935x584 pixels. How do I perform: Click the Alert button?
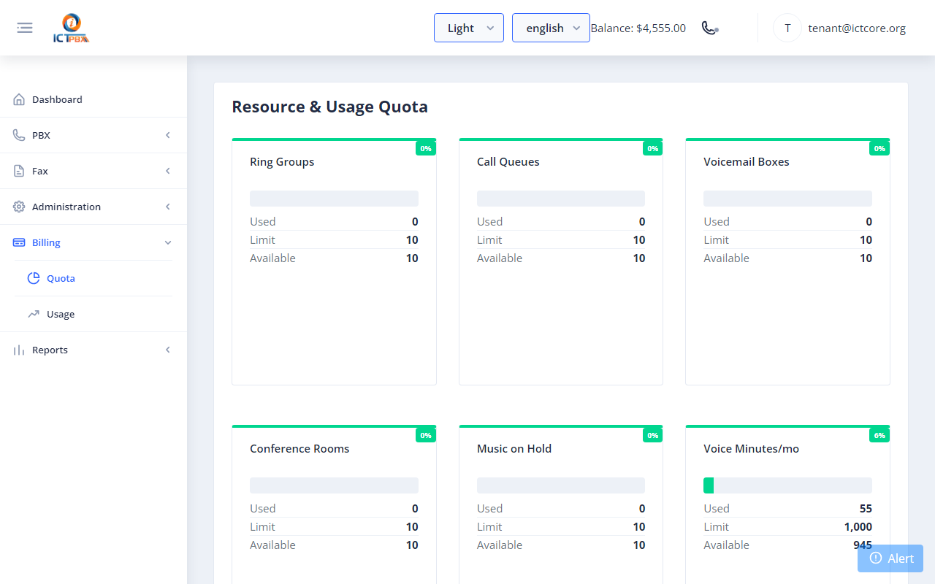[890, 558]
